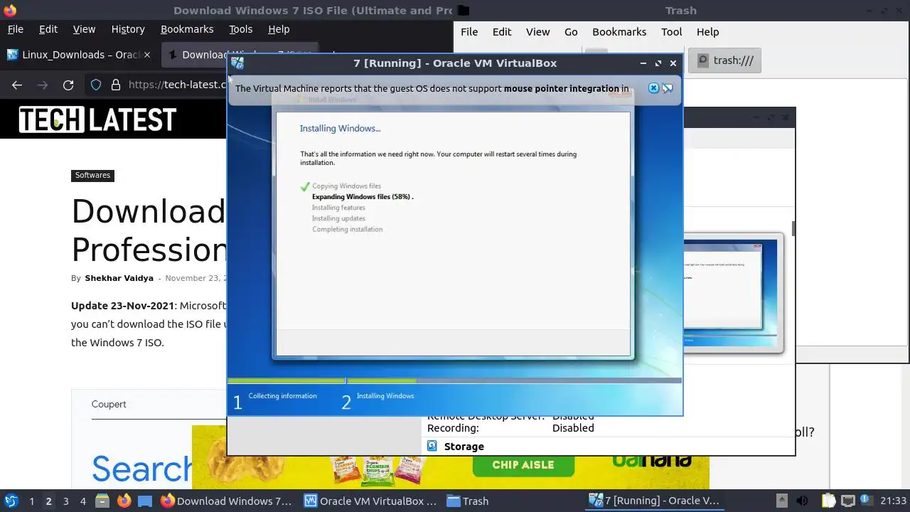Open Trash window Bookmarks menu
The width and height of the screenshot is (910, 512).
click(x=619, y=32)
